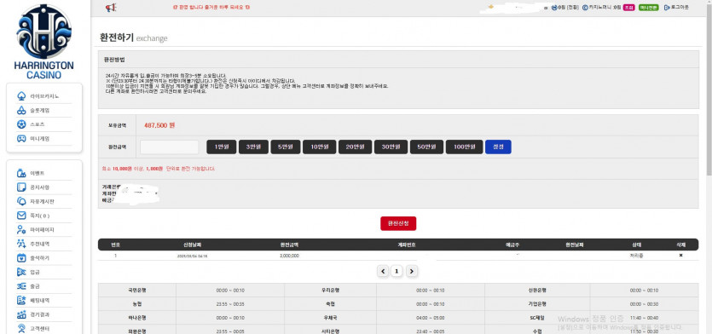Open the slot games cherry icon

point(21,110)
